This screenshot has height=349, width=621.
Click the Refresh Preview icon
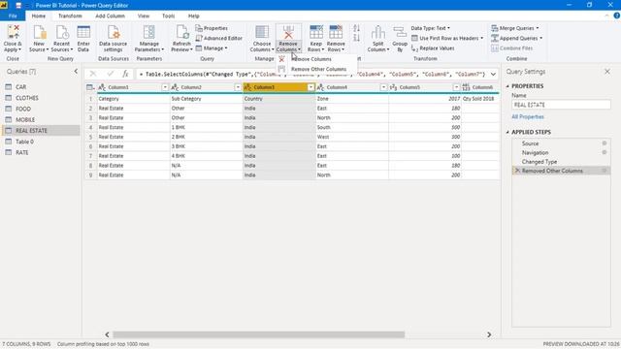(x=181, y=32)
